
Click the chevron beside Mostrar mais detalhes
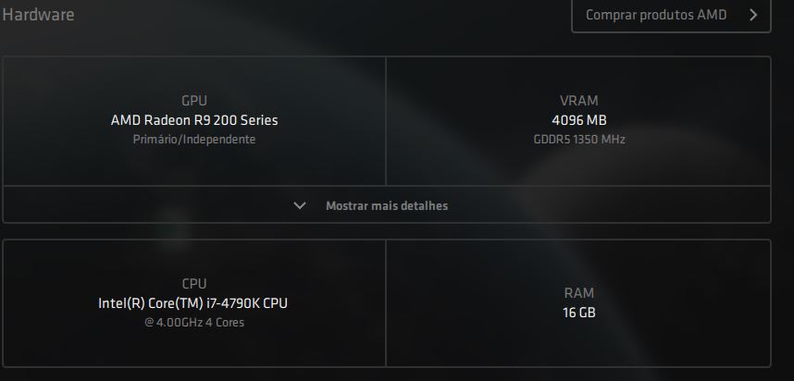pos(300,205)
